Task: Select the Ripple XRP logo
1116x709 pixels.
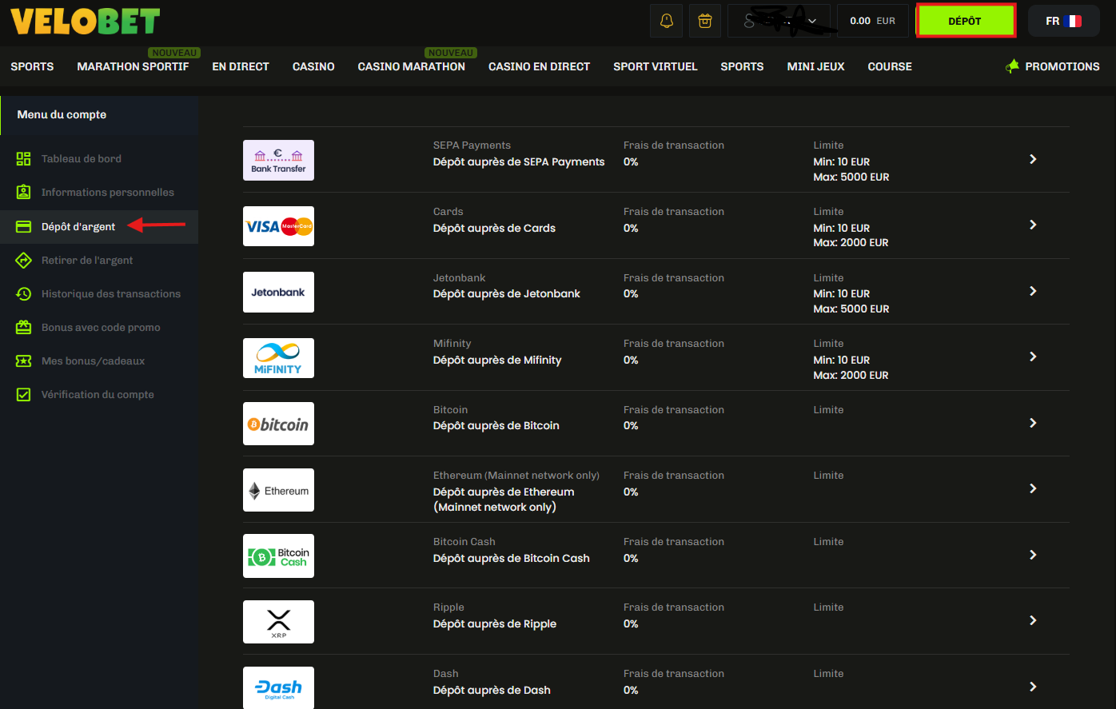Action: point(278,622)
